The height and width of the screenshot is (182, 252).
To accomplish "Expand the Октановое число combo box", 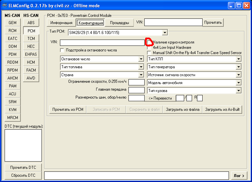I will tap(141, 59).
